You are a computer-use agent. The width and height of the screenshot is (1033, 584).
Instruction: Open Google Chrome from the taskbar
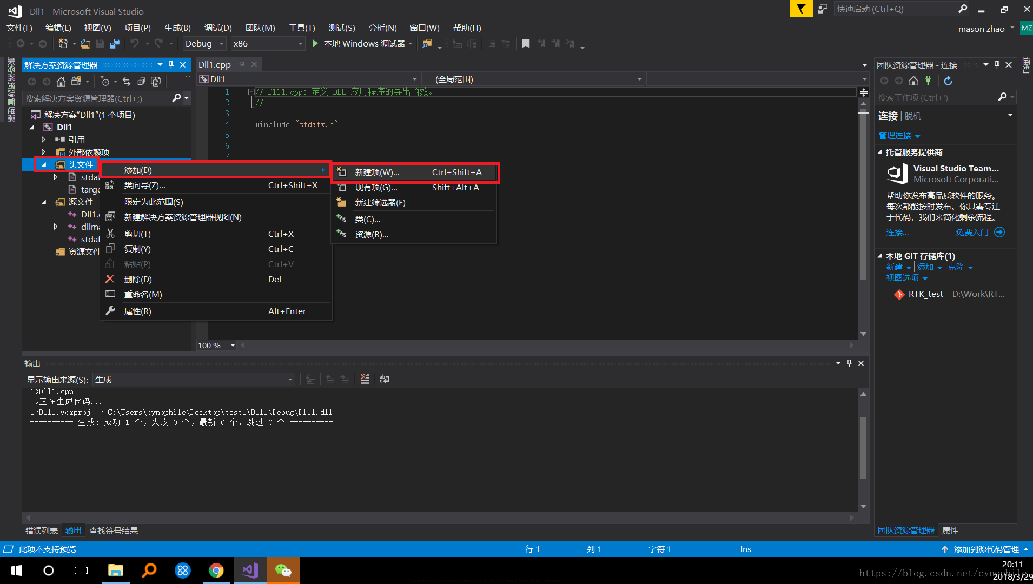pyautogui.click(x=216, y=570)
